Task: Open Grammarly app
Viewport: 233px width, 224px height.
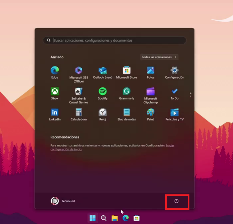Action: coord(126,94)
